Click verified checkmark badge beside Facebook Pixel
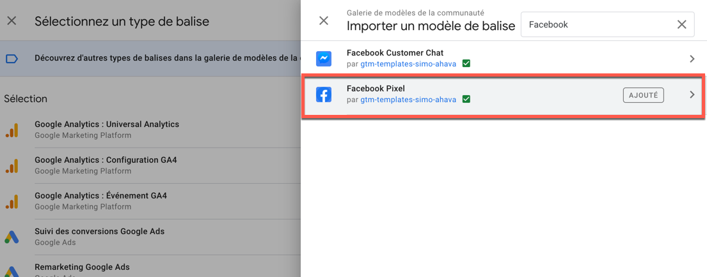This screenshot has width=707, height=277. (466, 100)
